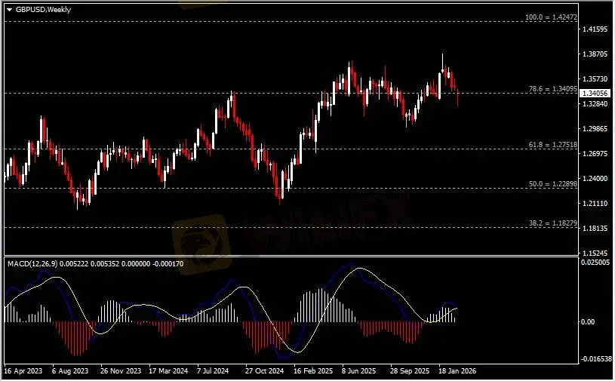The image size is (615, 381).
Task: Click the 18 Jan 2026 date label
Action: click(458, 372)
